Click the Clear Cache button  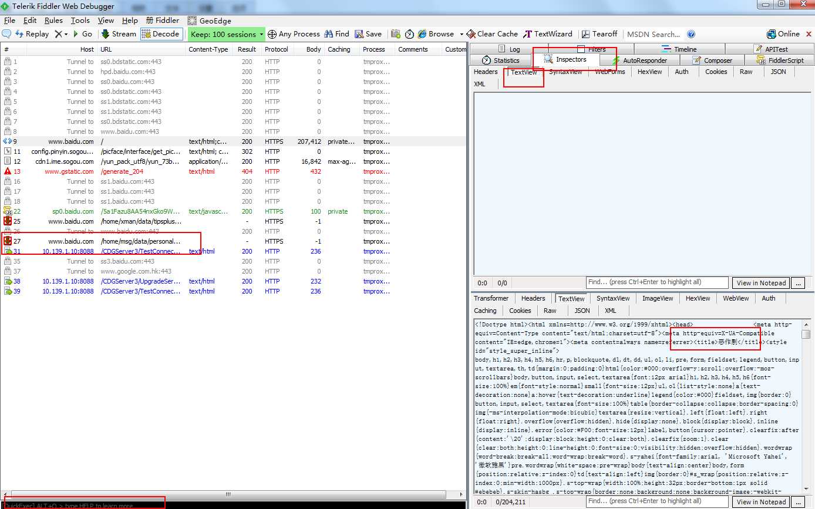tap(492, 34)
